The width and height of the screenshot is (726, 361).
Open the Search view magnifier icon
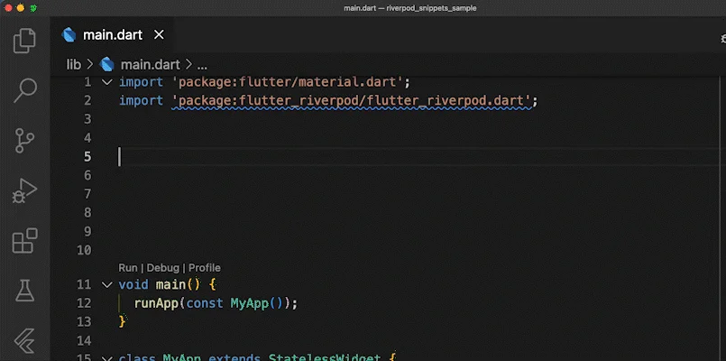click(x=25, y=89)
